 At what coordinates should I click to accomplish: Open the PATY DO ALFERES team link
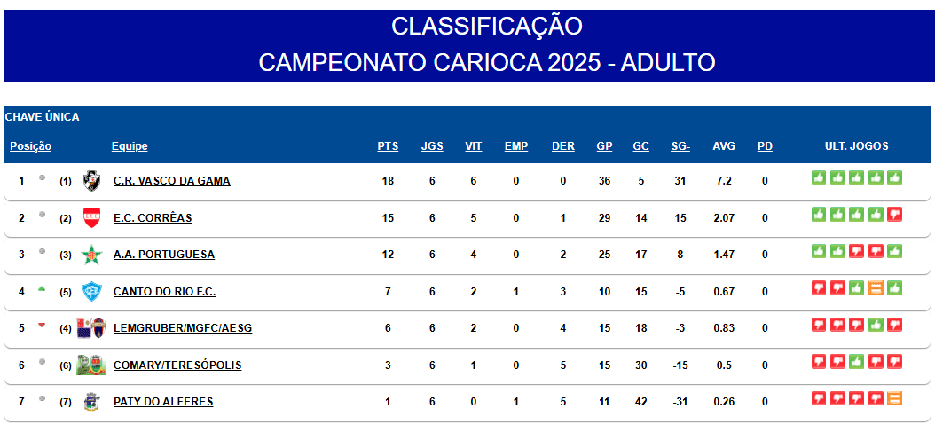pyautogui.click(x=163, y=402)
